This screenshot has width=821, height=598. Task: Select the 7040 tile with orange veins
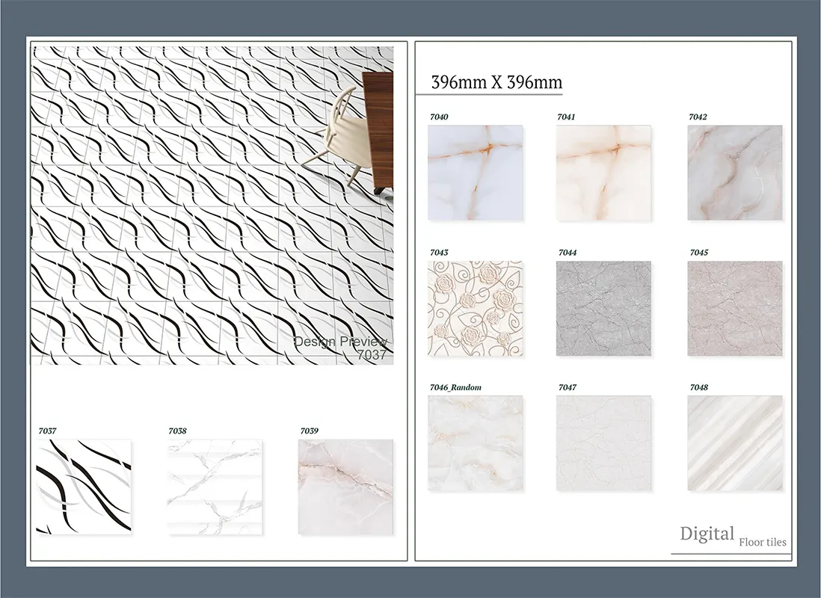475,172
